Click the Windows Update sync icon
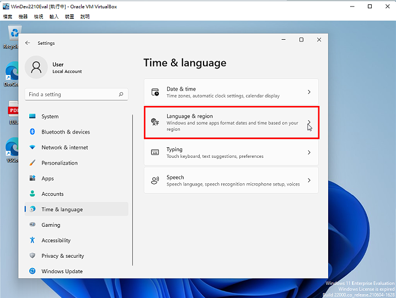This screenshot has width=396, height=298. click(x=33, y=271)
